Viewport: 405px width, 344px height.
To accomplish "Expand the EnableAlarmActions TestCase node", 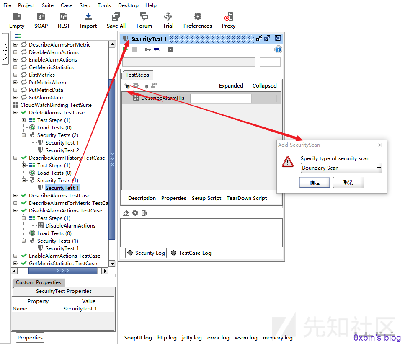I will [15, 256].
